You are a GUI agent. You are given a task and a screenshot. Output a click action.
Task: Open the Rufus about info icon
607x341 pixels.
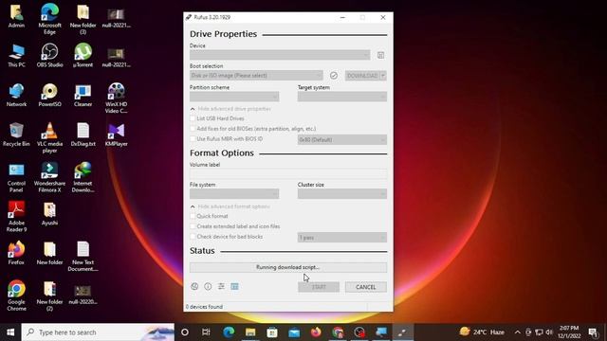[x=208, y=286]
